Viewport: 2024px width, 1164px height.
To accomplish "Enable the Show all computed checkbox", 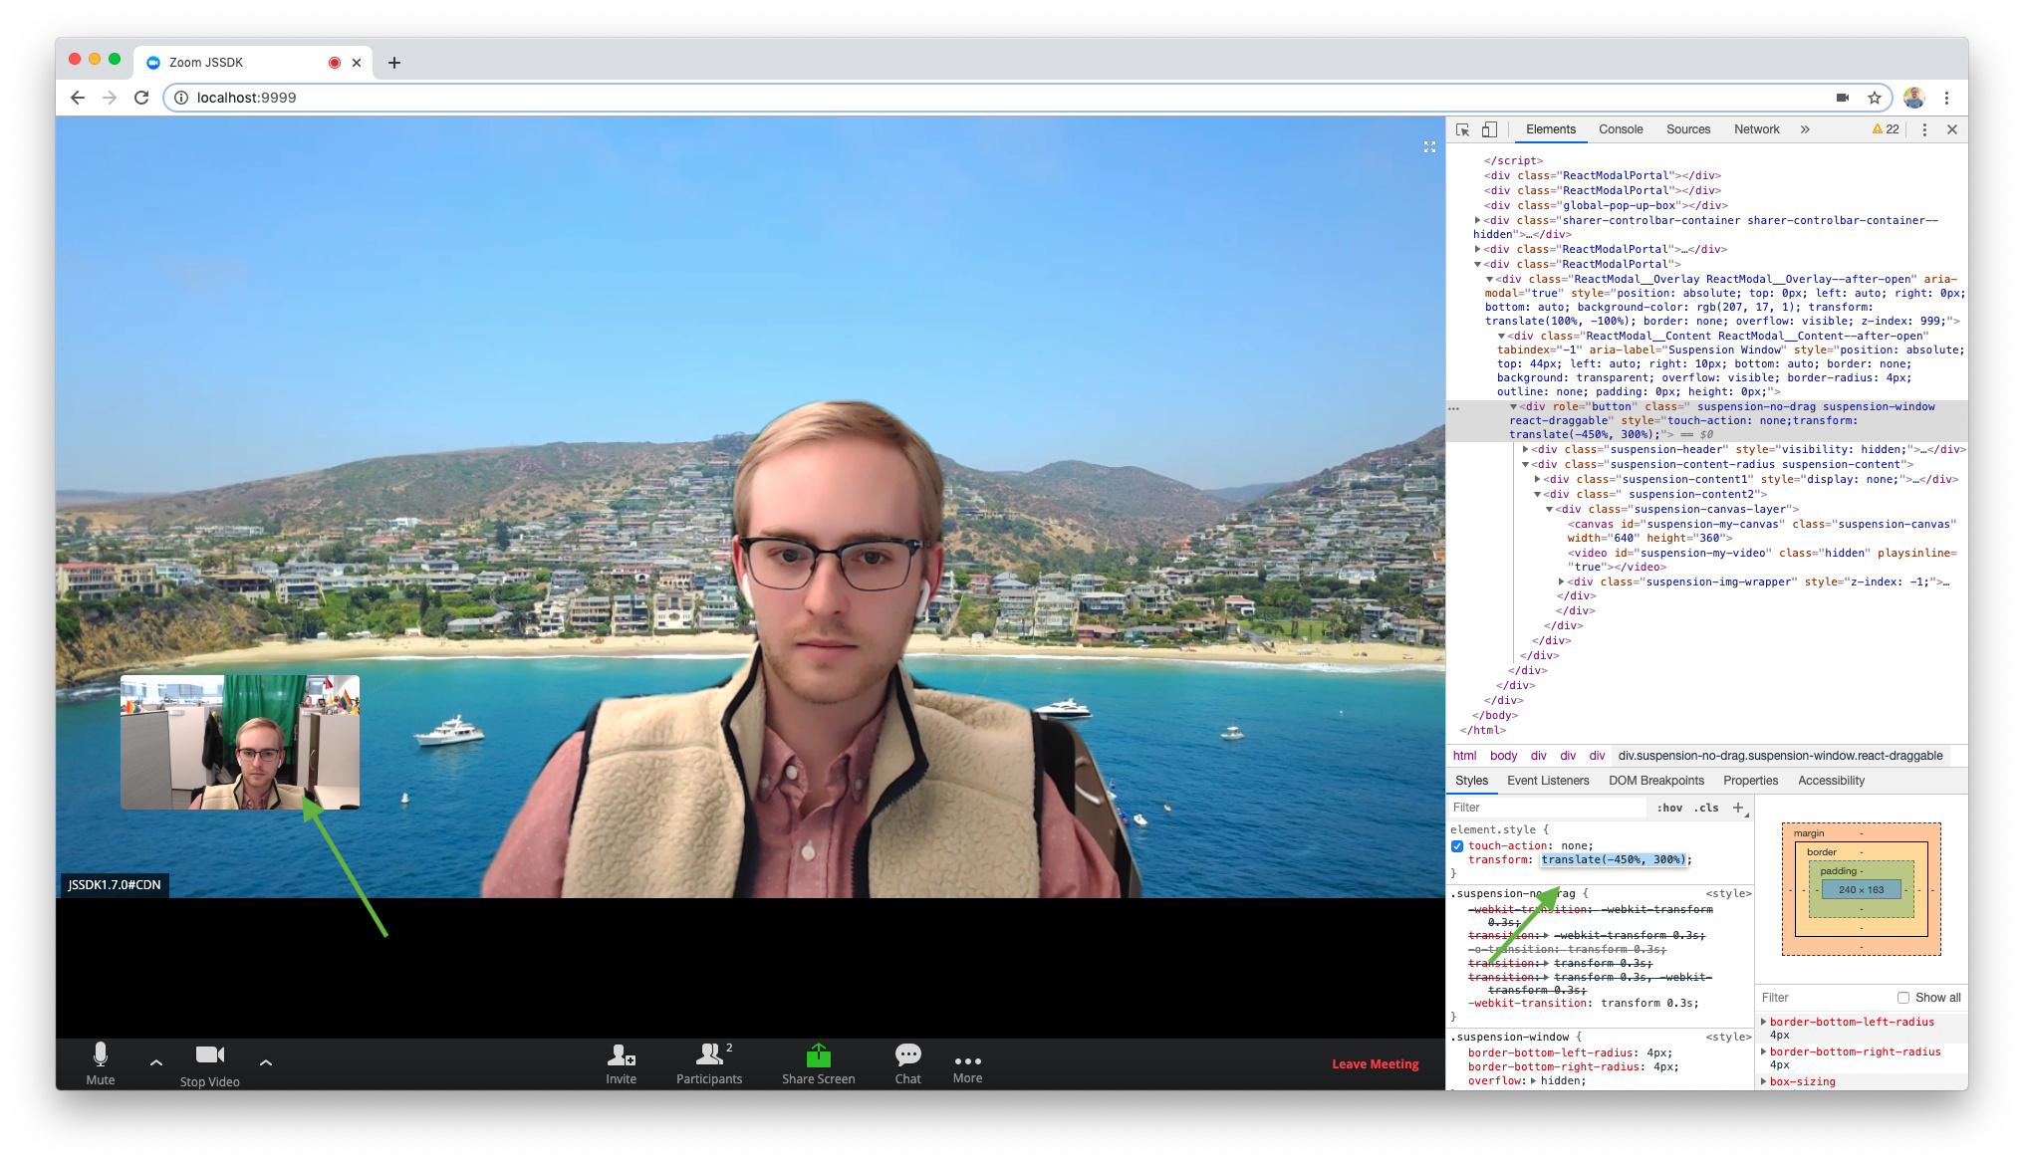I will pos(1903,998).
